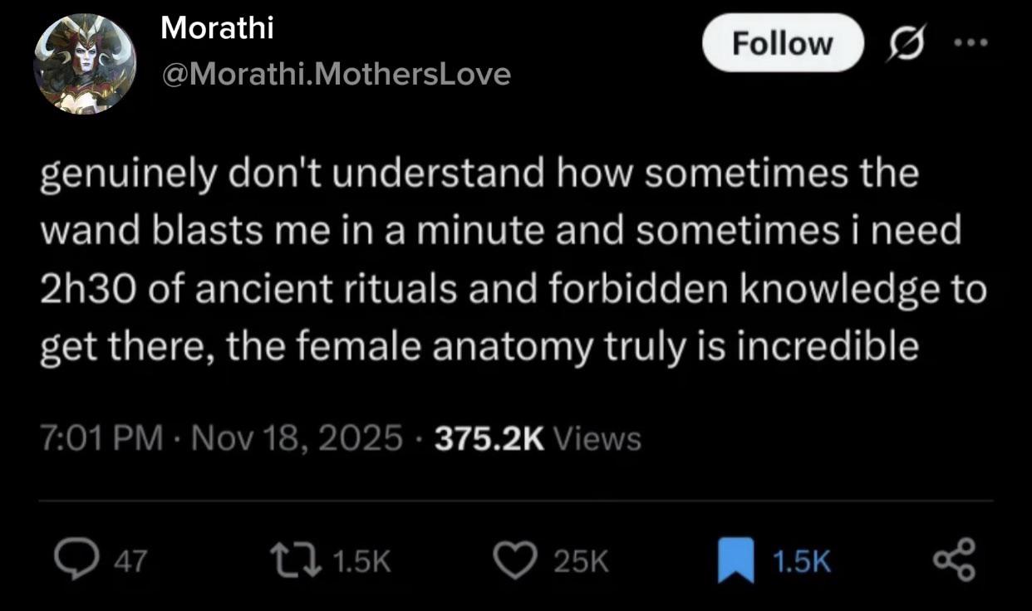Open the @Morathi.MothersLove handle link
This screenshot has width=1032, height=611.
click(x=335, y=75)
